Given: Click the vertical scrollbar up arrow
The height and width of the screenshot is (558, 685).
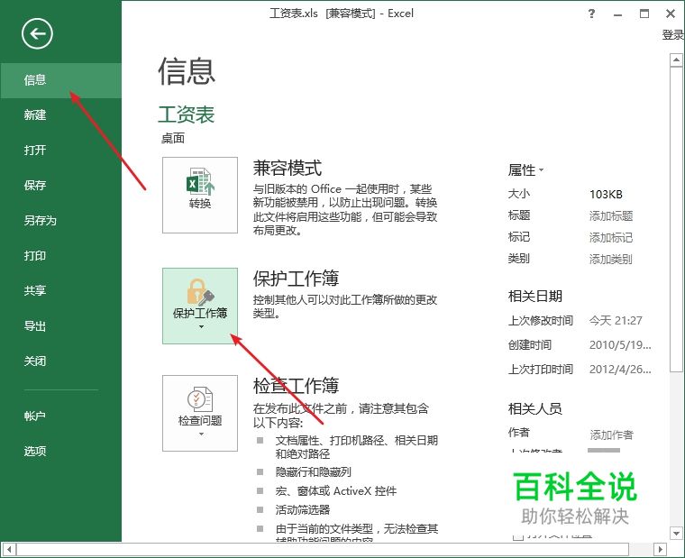Looking at the screenshot, I should (676, 59).
